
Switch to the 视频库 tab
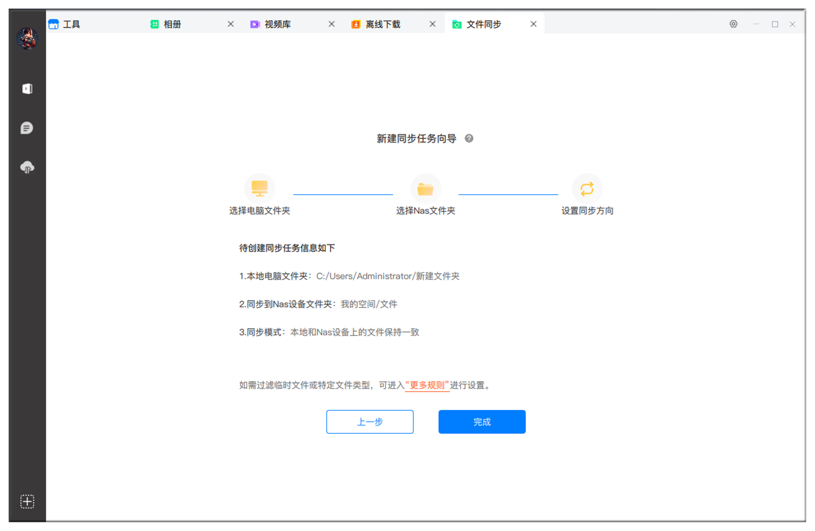pos(277,24)
